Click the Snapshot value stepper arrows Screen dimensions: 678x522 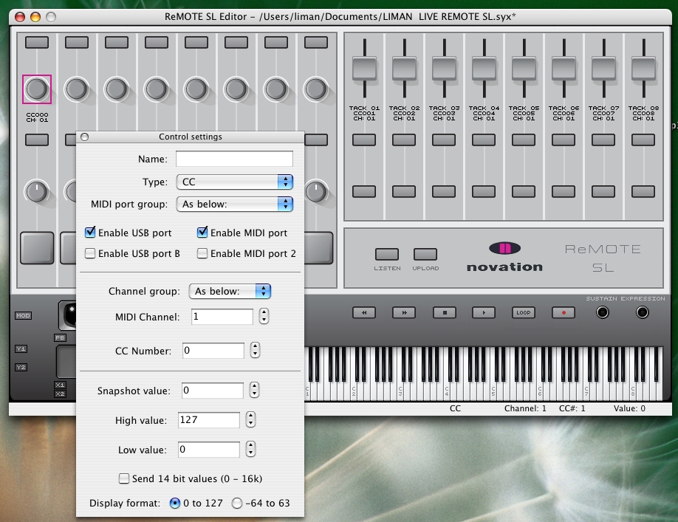[x=254, y=390]
